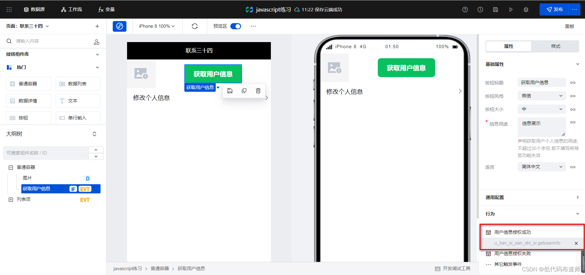Open the debug bug icon
The width and height of the screenshot is (585, 275).
pyautogui.click(x=526, y=9)
